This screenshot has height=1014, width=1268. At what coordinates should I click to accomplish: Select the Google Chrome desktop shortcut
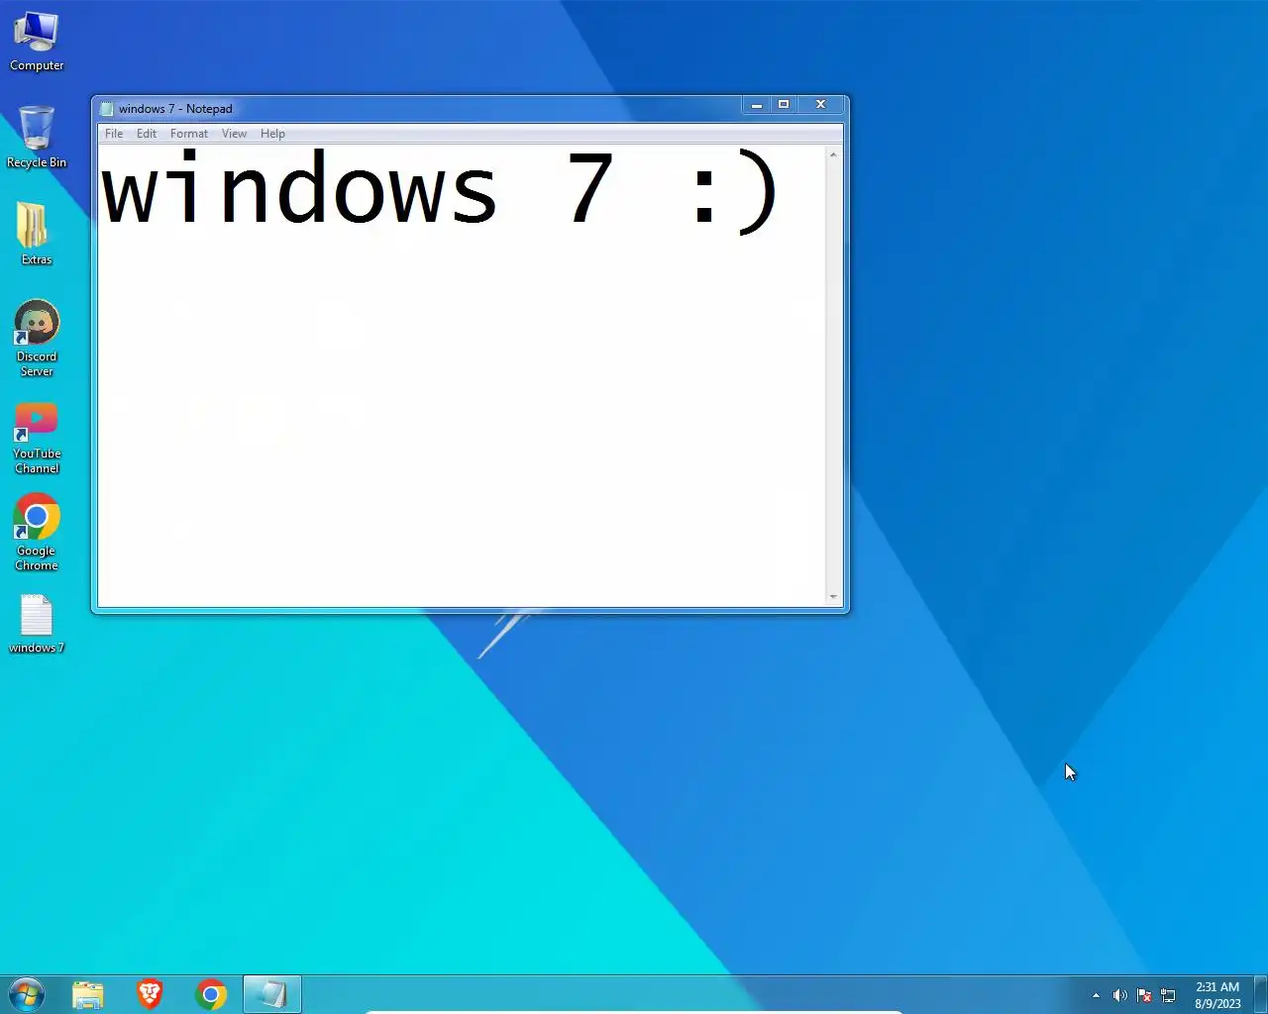pos(37,533)
